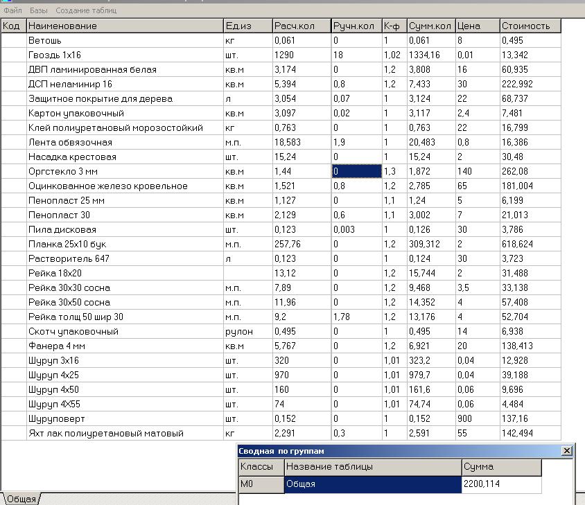Image resolution: width=585 pixels, height=505 pixels.
Task: Select the M0 class cell
Action: coord(261,484)
